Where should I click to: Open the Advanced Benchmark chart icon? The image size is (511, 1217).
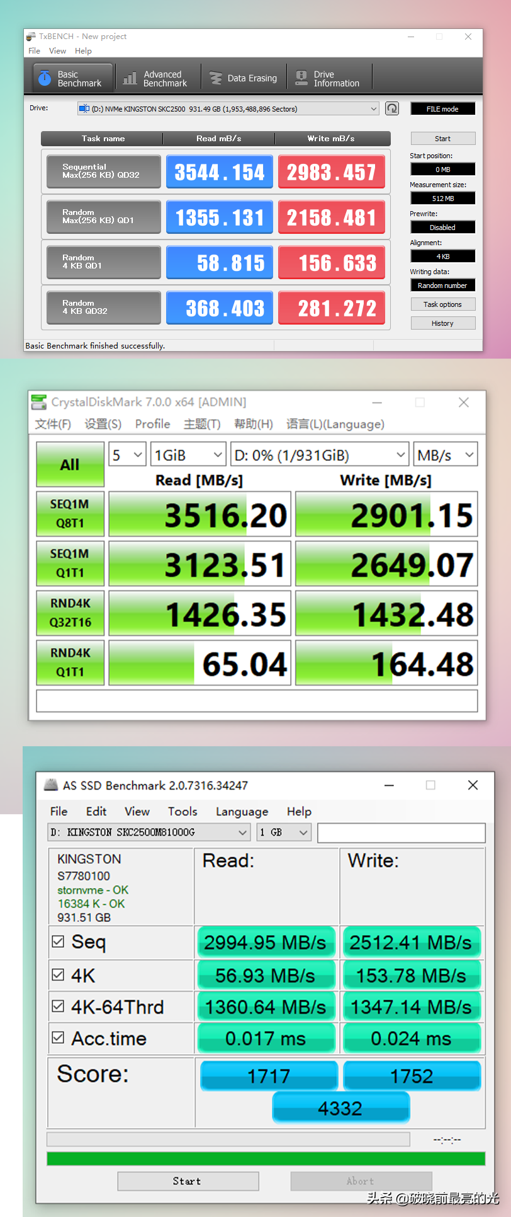tap(130, 78)
